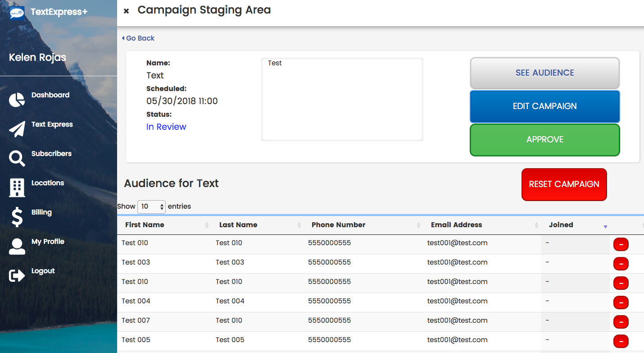Screen dimensions: 644x353
Task: Click the EDIT CAMPAIGN button
Action: click(x=545, y=106)
